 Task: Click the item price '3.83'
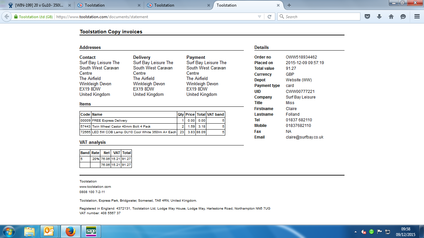pos(191,132)
